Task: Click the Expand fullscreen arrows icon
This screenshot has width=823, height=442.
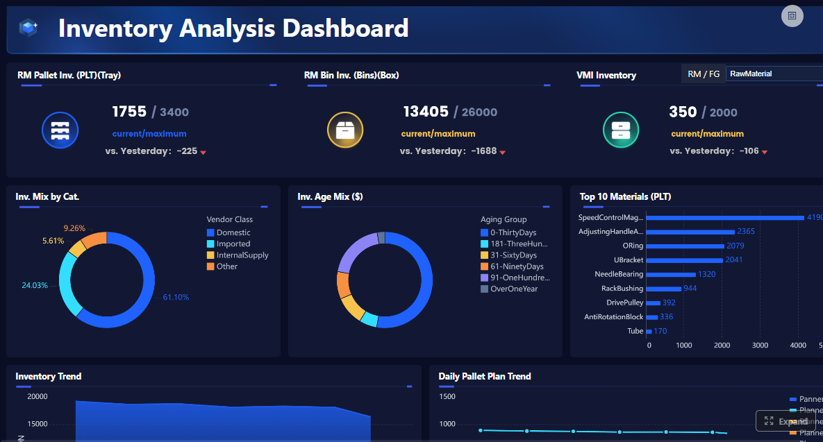Action: [769, 421]
